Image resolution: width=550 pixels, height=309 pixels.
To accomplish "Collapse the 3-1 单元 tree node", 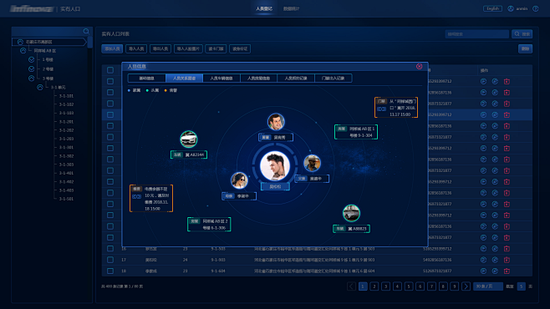I will pos(40,87).
